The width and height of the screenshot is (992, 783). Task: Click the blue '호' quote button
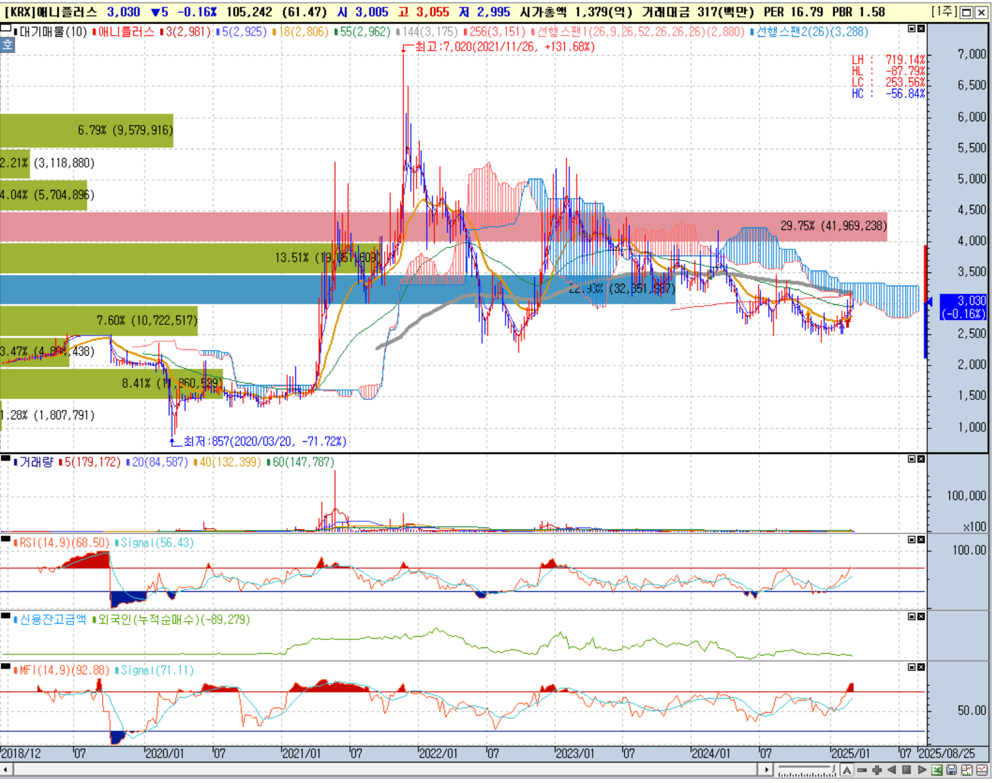coord(7,44)
